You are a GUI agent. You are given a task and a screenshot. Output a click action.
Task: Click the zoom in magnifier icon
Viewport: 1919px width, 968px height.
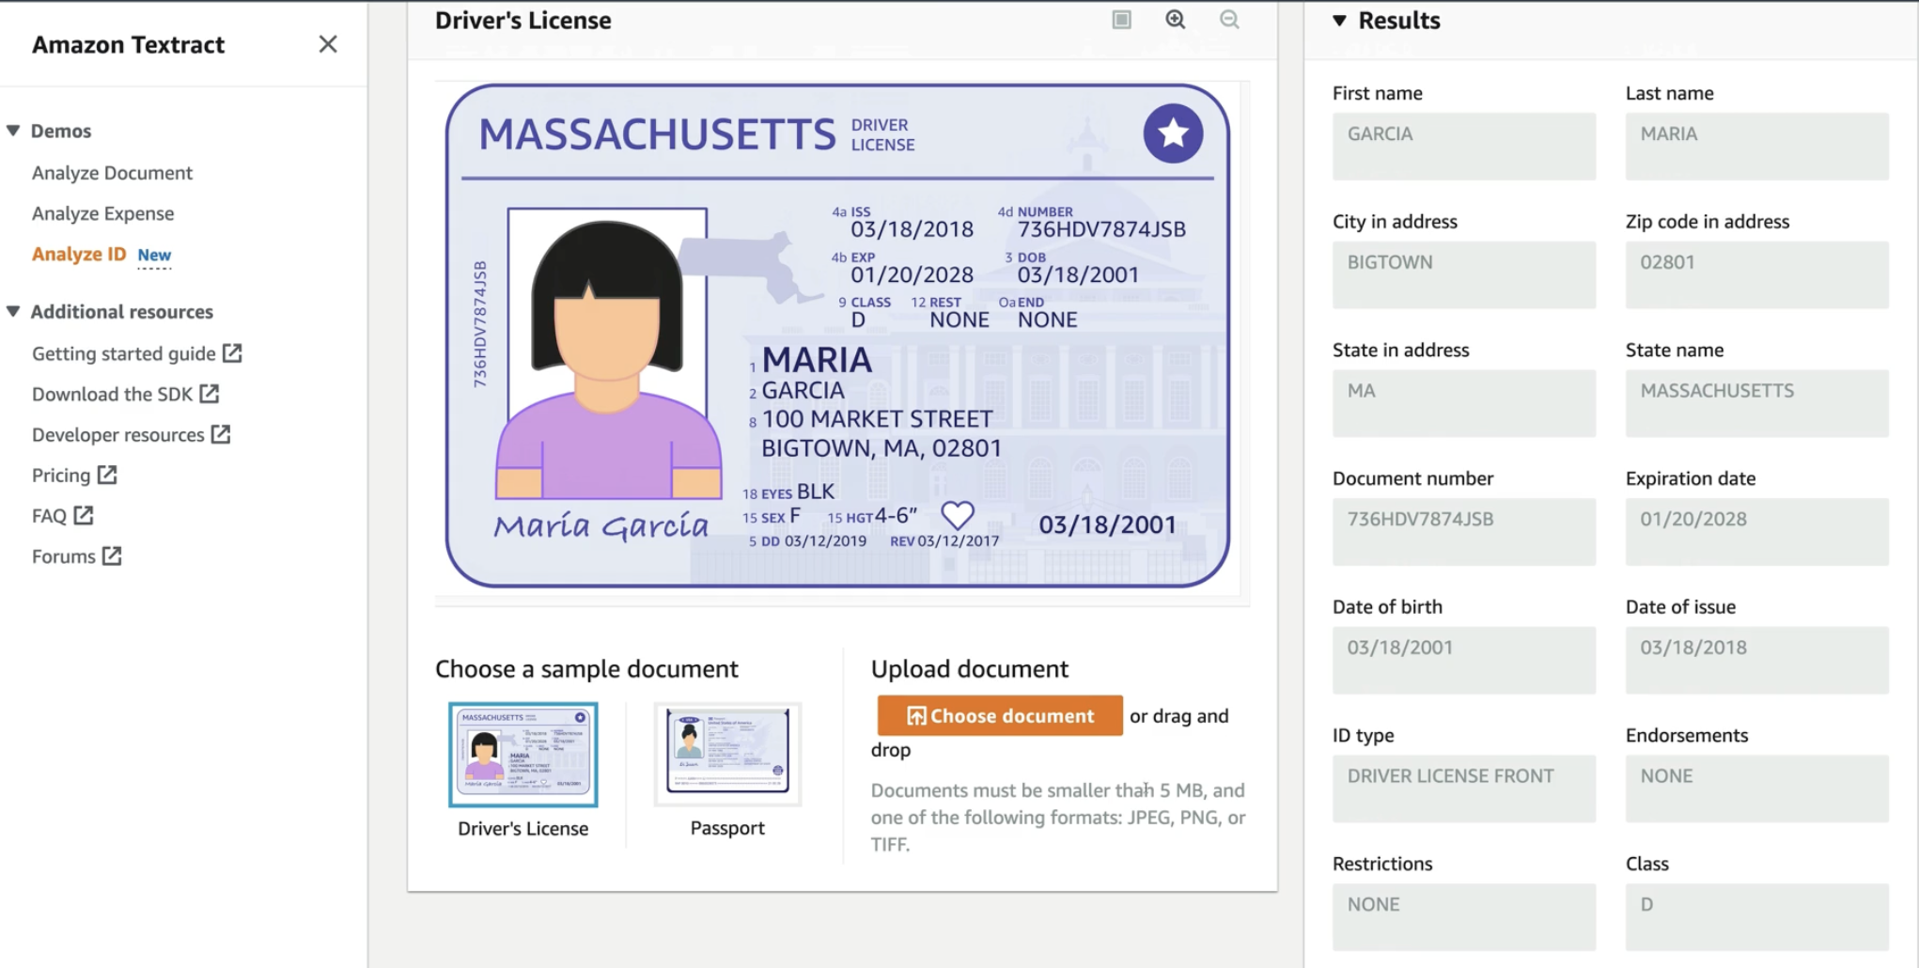pyautogui.click(x=1175, y=20)
